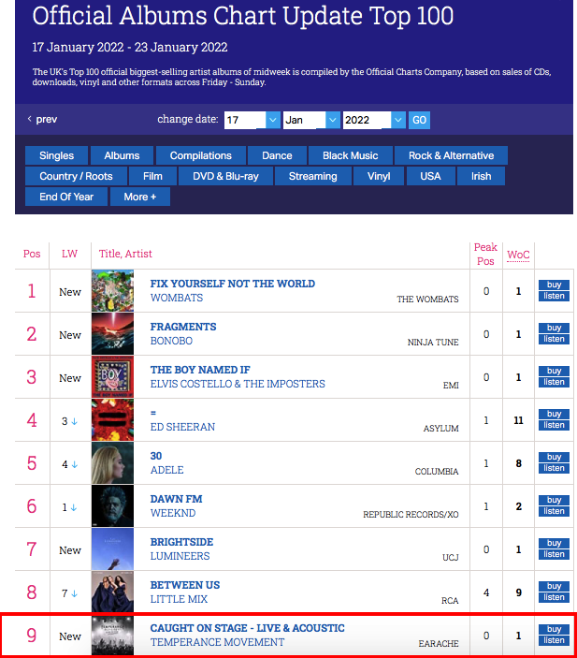Open the End Of Year charts
The height and width of the screenshot is (658, 577).
[x=66, y=197]
